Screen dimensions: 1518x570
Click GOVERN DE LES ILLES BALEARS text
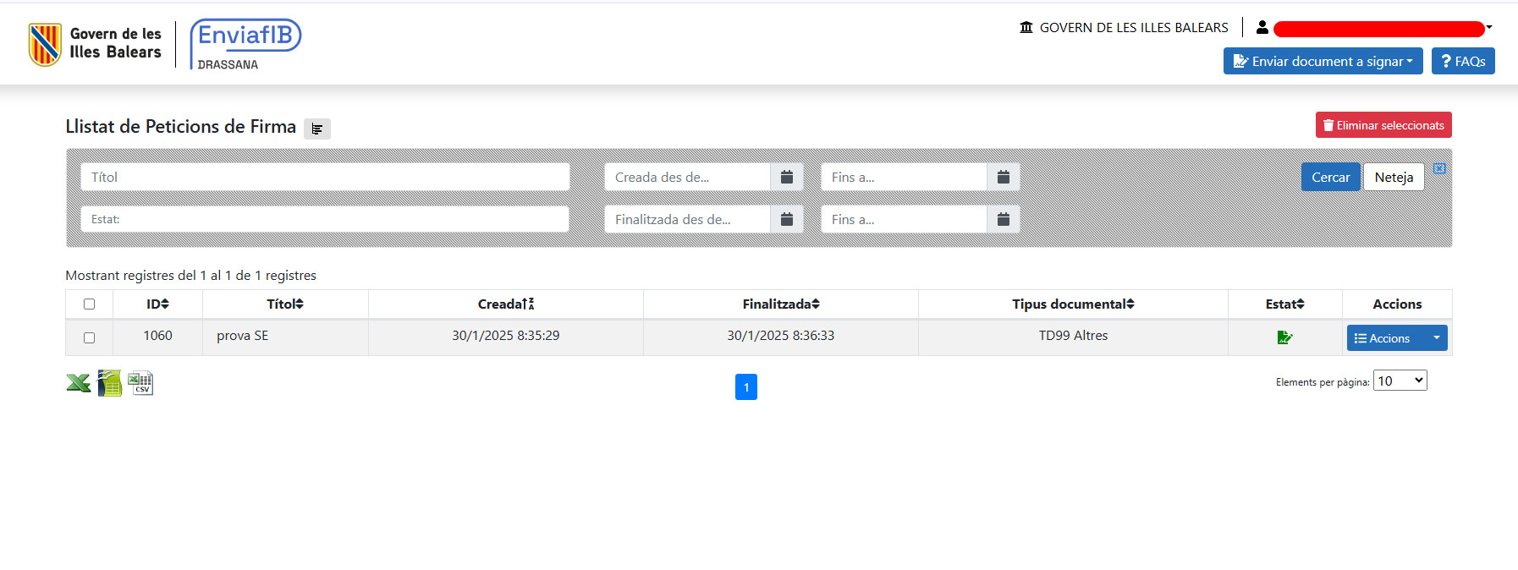(x=1134, y=27)
